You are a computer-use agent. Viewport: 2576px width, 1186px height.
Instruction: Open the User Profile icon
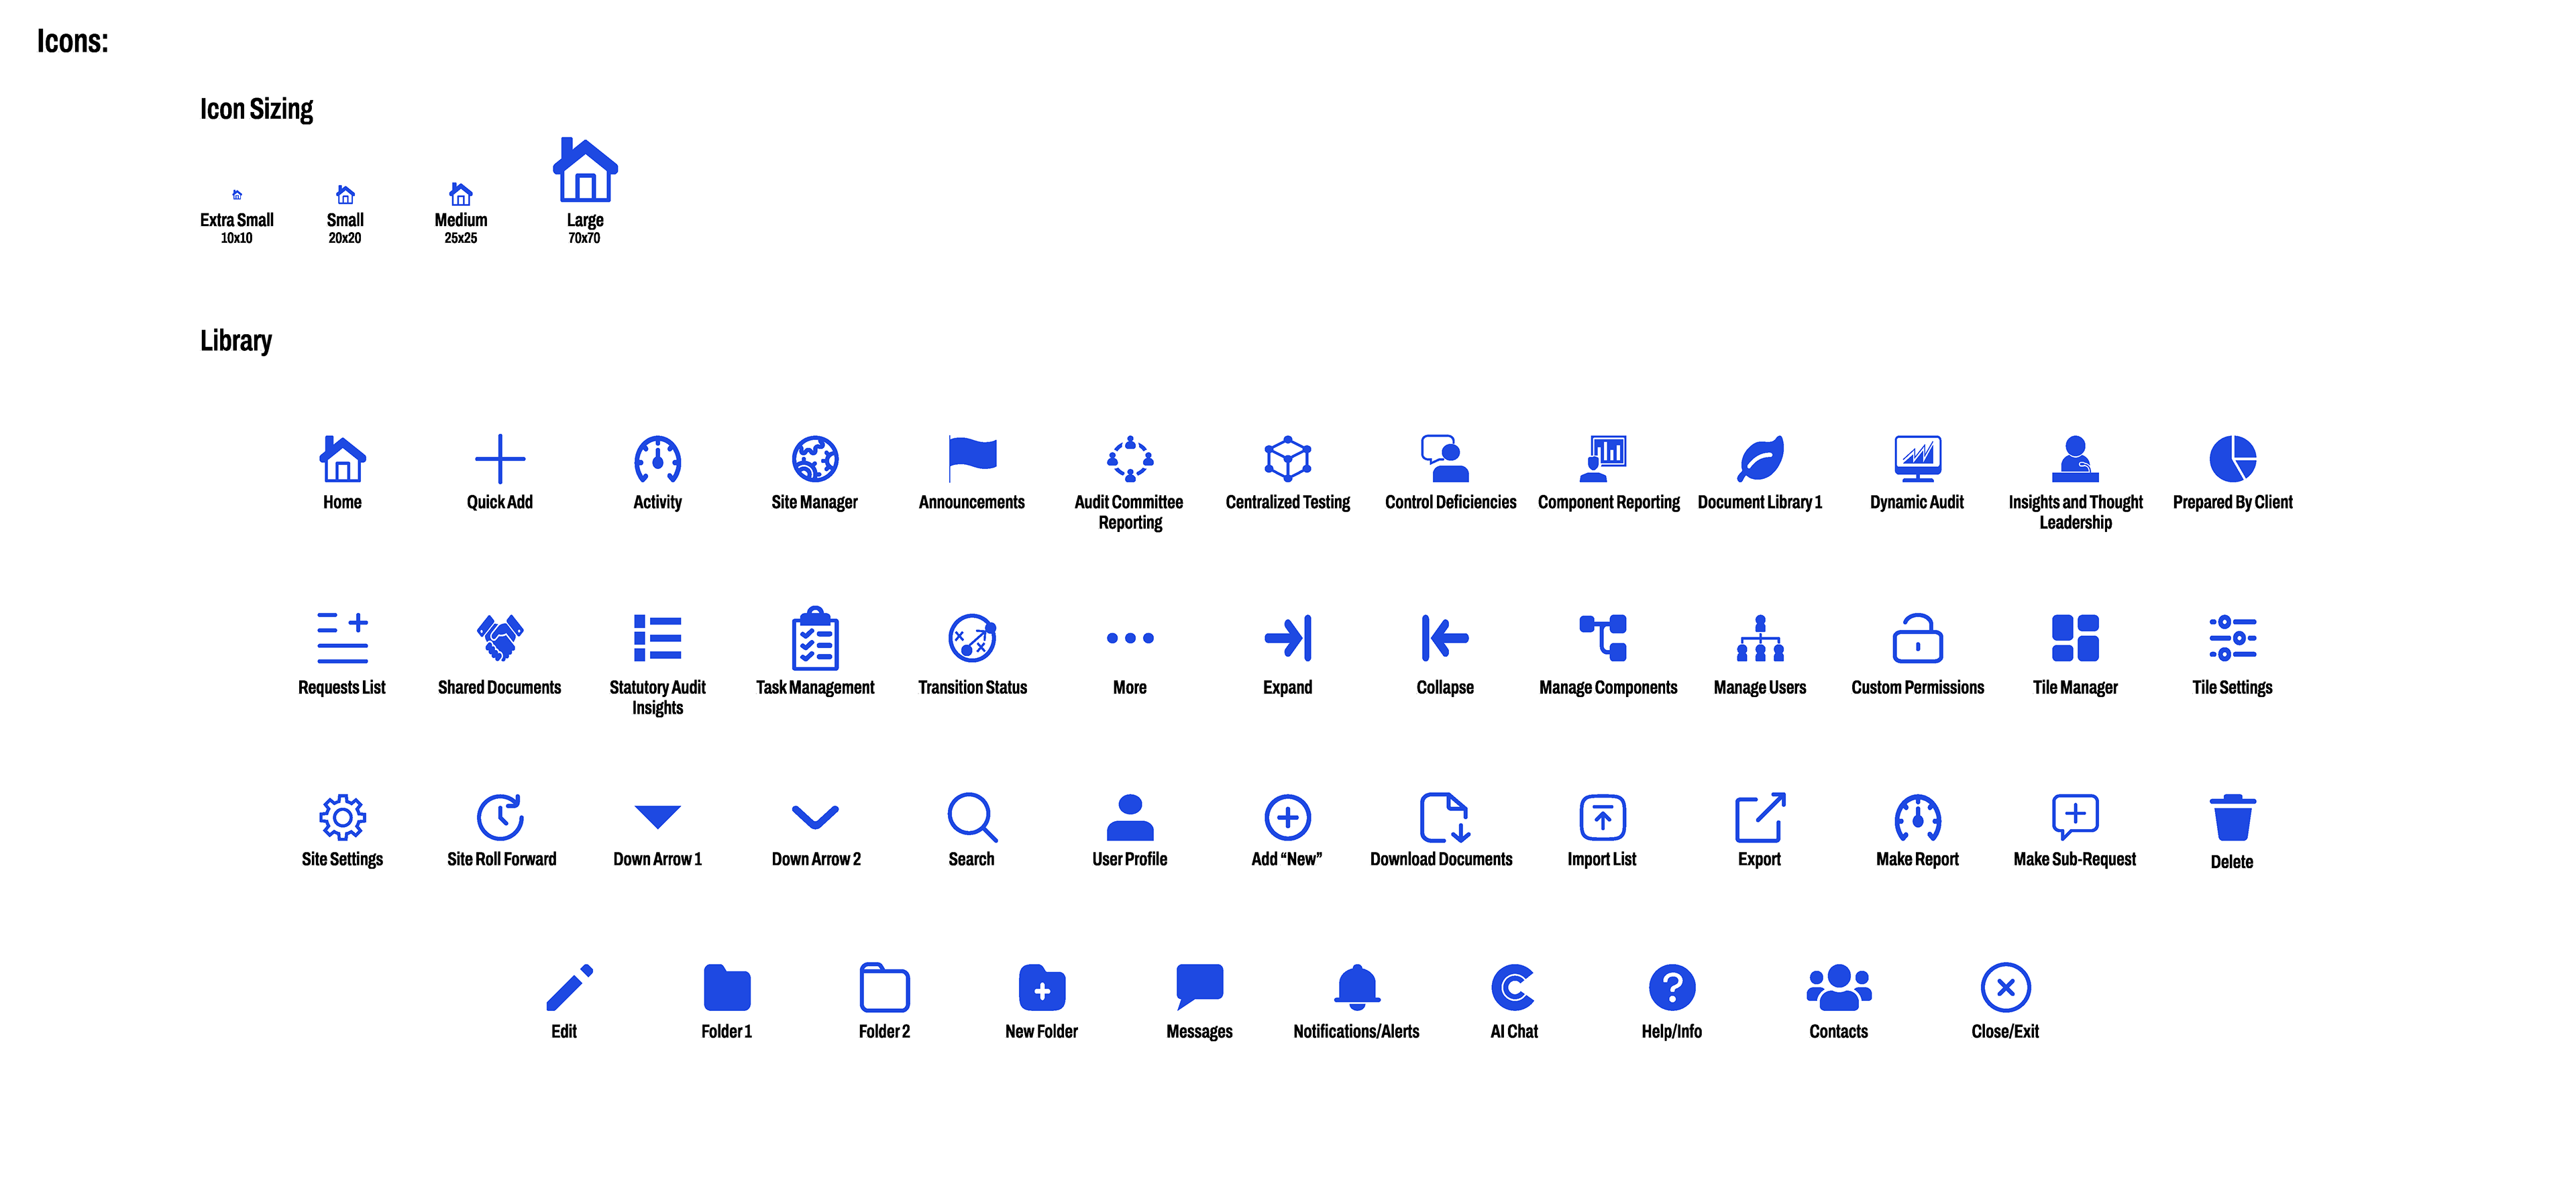pyautogui.click(x=1130, y=817)
